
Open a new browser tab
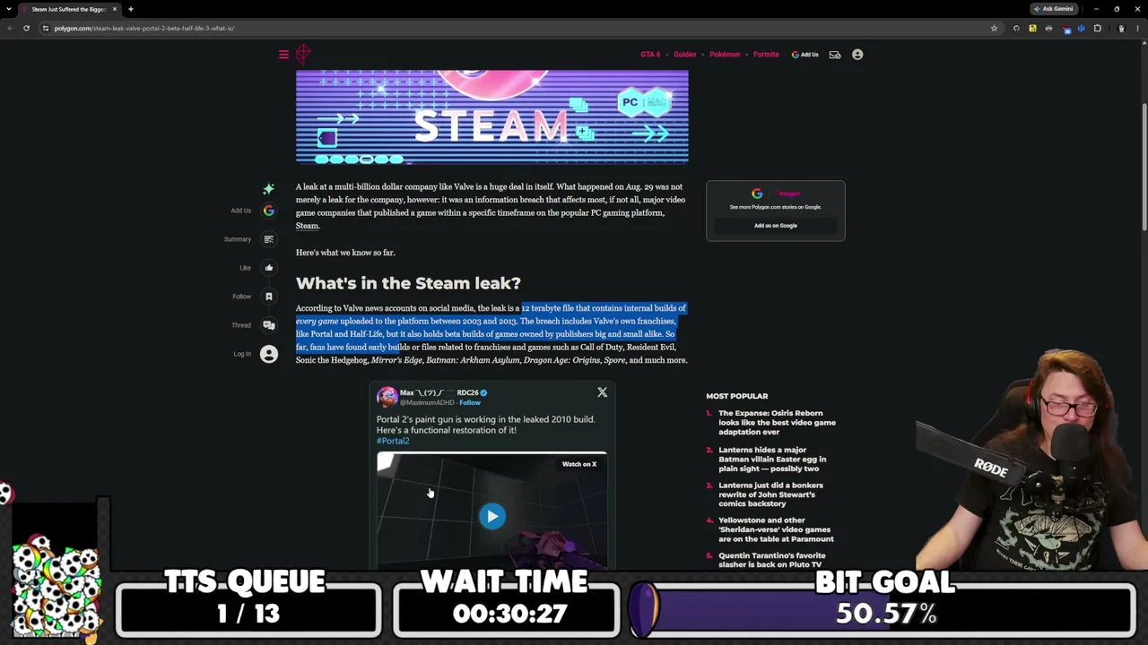point(130,9)
